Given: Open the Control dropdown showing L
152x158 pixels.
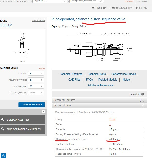Looking at the screenshot, I should pos(36,73).
